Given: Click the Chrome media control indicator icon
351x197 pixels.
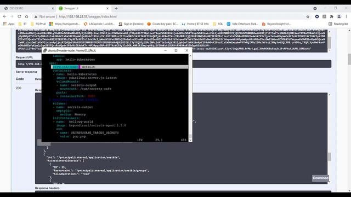Looking at the screenshot, I should pyautogui.click(x=315, y=8).
